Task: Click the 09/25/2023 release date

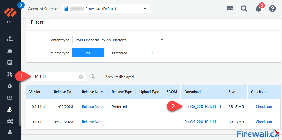Action: click(63, 122)
